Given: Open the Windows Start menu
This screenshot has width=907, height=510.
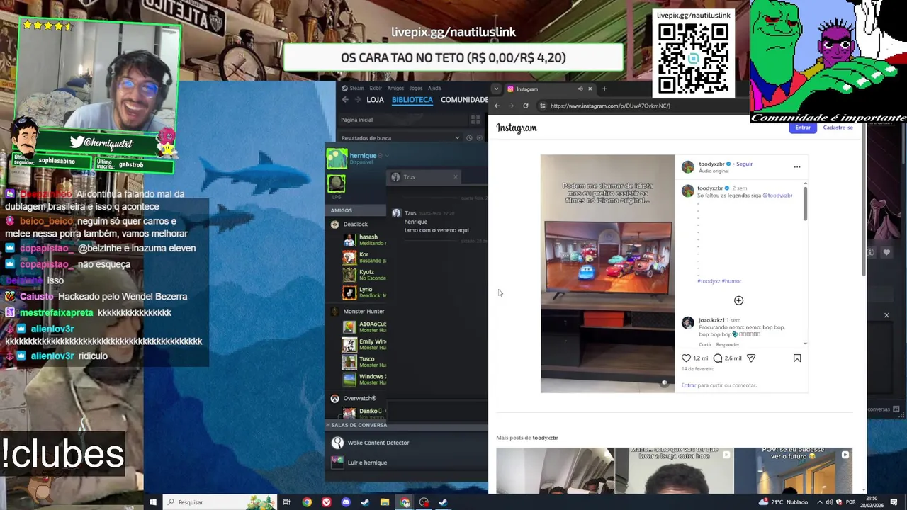Looking at the screenshot, I should click(152, 502).
